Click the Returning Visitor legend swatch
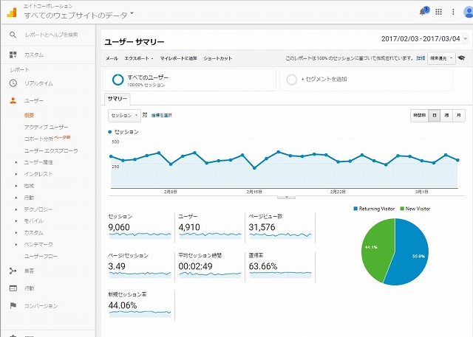 point(355,209)
